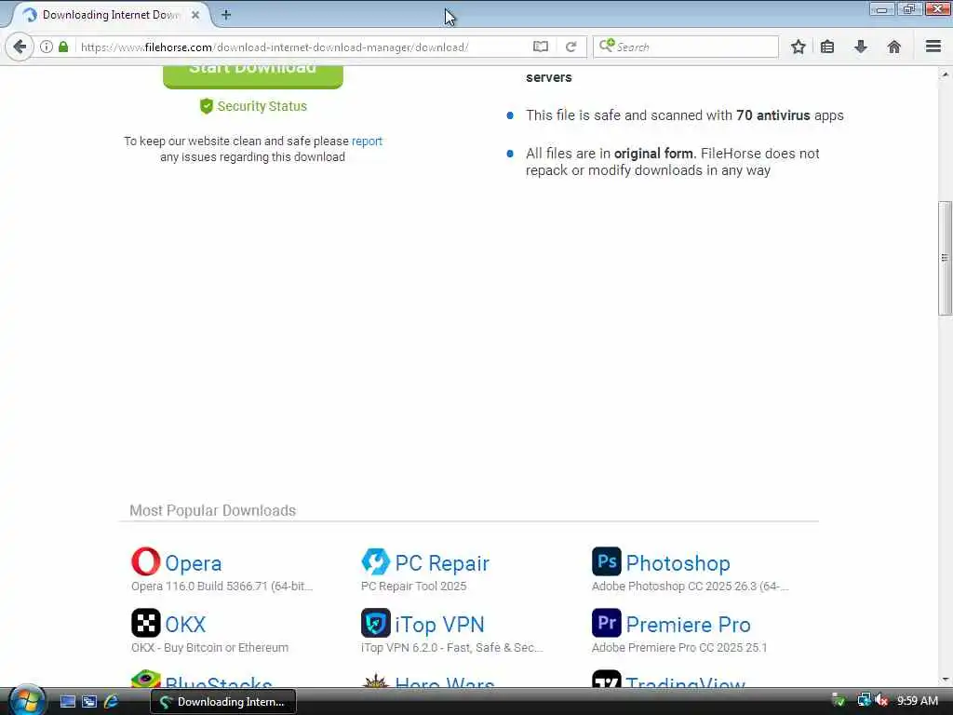Viewport: 953px width, 715px height.
Task: Click the iTop VPN shield icon
Action: pos(376,623)
